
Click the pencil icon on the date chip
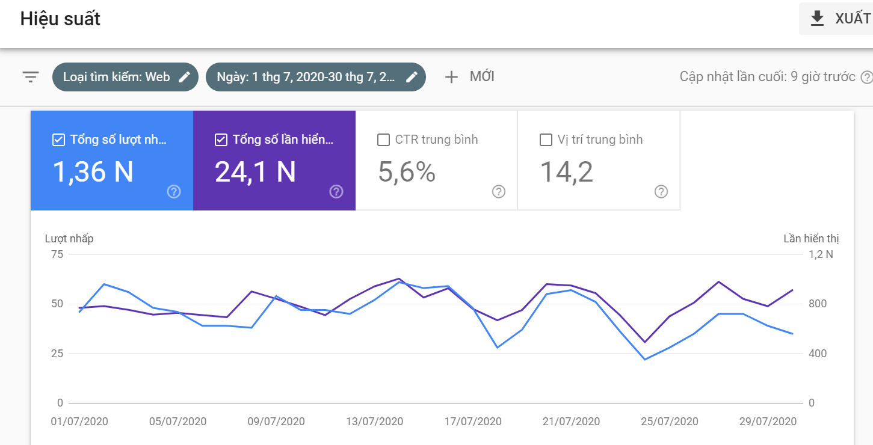coord(412,77)
